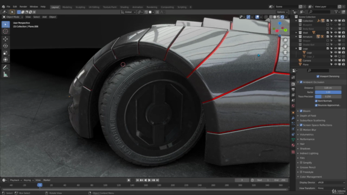Activate the Select Box tool

pyautogui.click(x=5, y=24)
